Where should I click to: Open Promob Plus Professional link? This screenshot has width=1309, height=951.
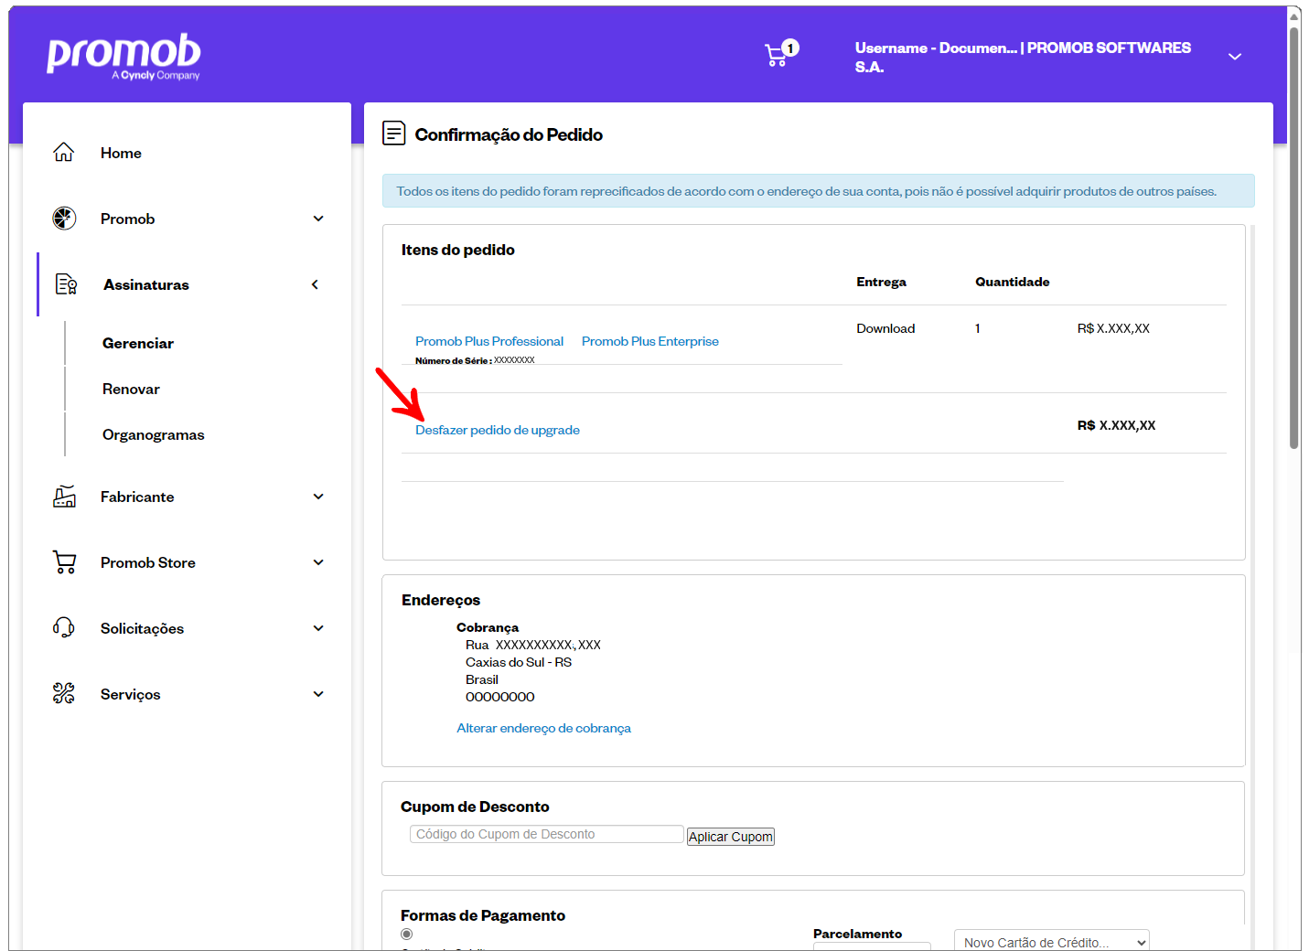click(x=489, y=341)
